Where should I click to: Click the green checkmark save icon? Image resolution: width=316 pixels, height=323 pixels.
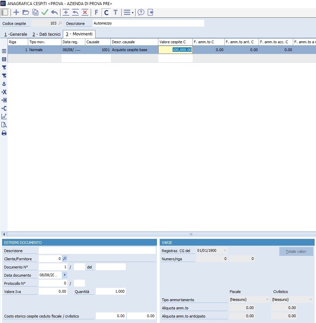coord(45,13)
